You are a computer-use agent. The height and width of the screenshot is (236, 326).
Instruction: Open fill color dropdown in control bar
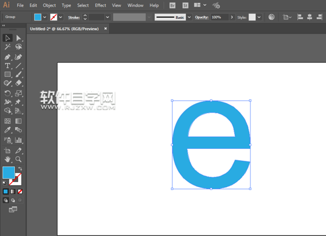45,17
